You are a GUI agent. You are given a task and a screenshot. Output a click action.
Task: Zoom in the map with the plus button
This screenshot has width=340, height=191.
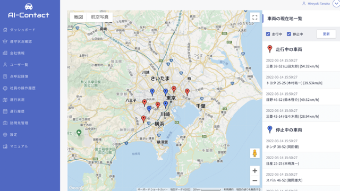click(x=255, y=171)
